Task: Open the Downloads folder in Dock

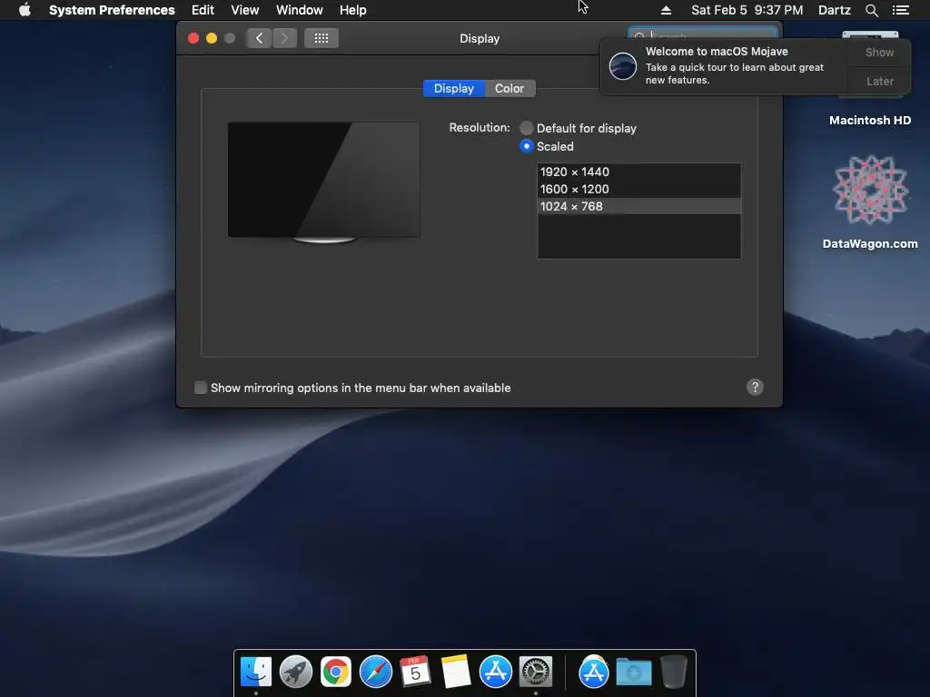Action: click(633, 672)
